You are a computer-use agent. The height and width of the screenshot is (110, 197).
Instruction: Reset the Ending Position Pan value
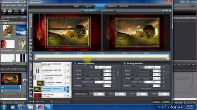tap(164, 67)
